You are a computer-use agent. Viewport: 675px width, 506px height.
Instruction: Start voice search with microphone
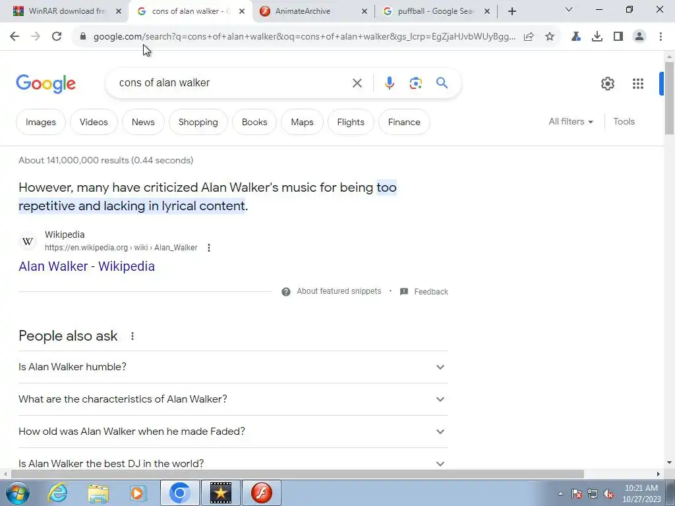[x=389, y=83]
